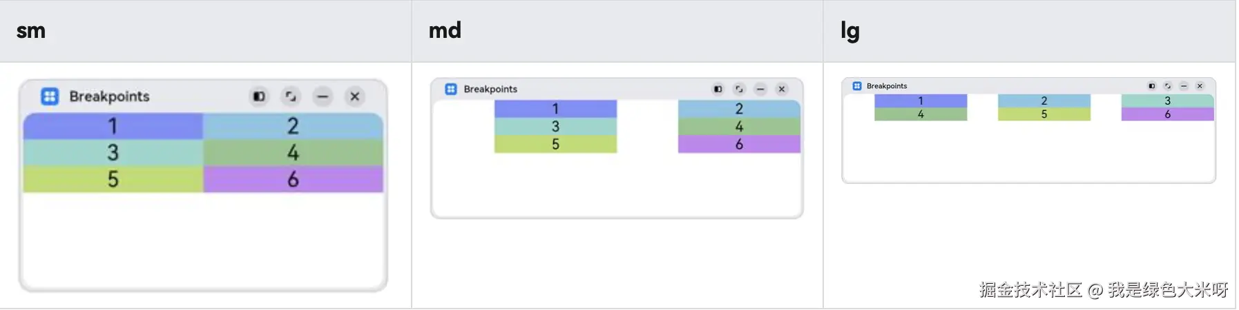Maximize the sm Breakpoints window
The image size is (1239, 310).
point(291,96)
